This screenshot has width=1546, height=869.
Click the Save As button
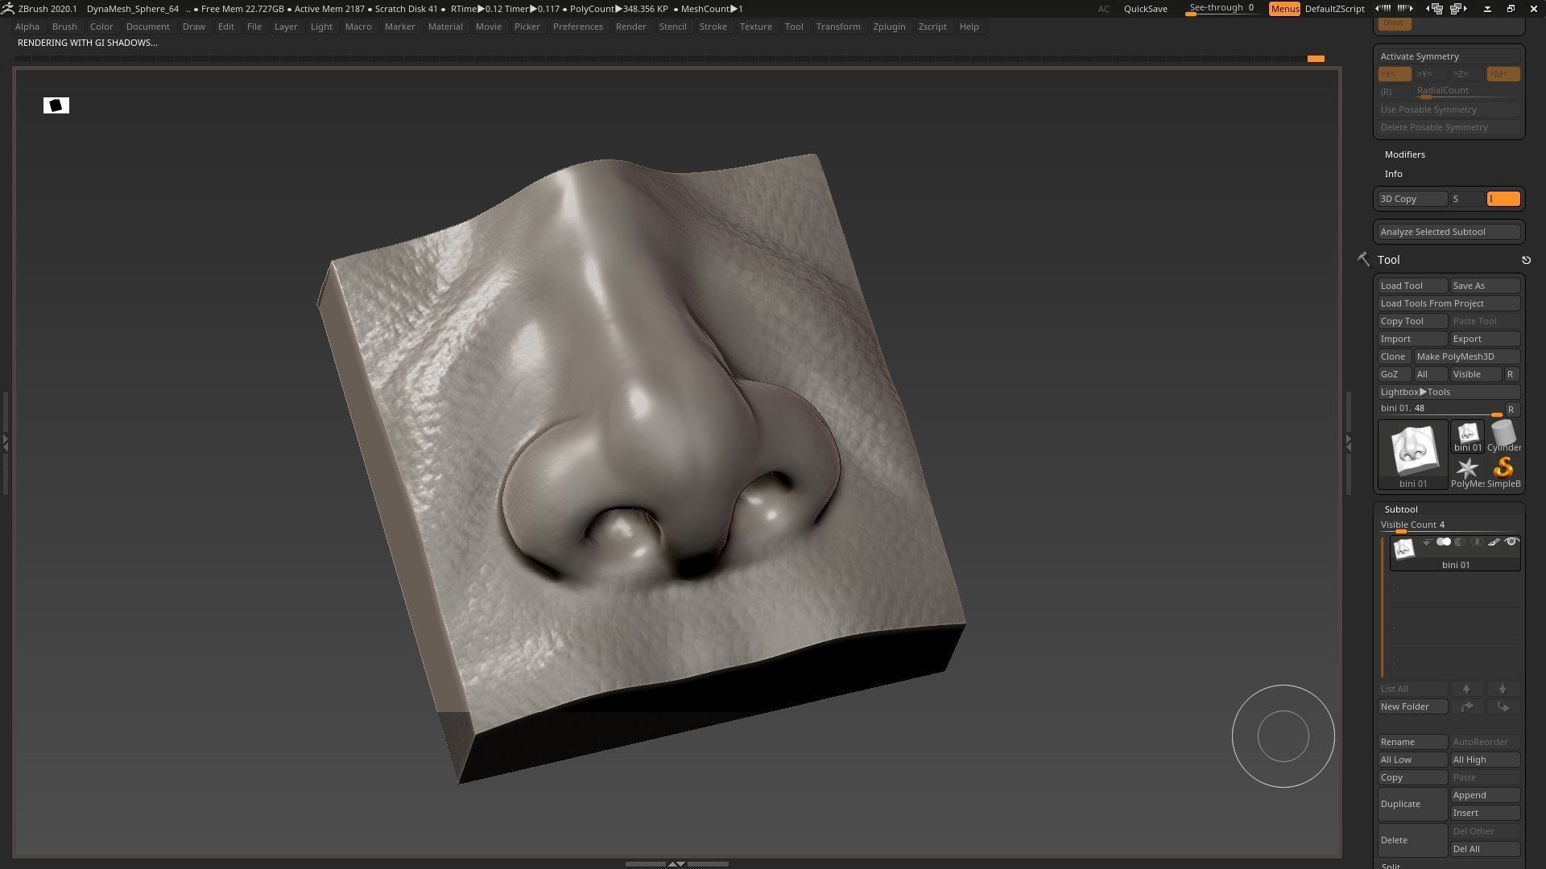pyautogui.click(x=1485, y=286)
